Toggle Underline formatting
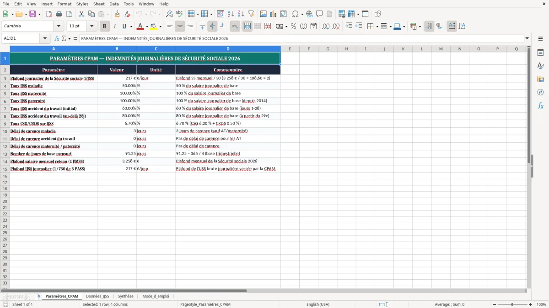The width and height of the screenshot is (549, 308). click(124, 26)
